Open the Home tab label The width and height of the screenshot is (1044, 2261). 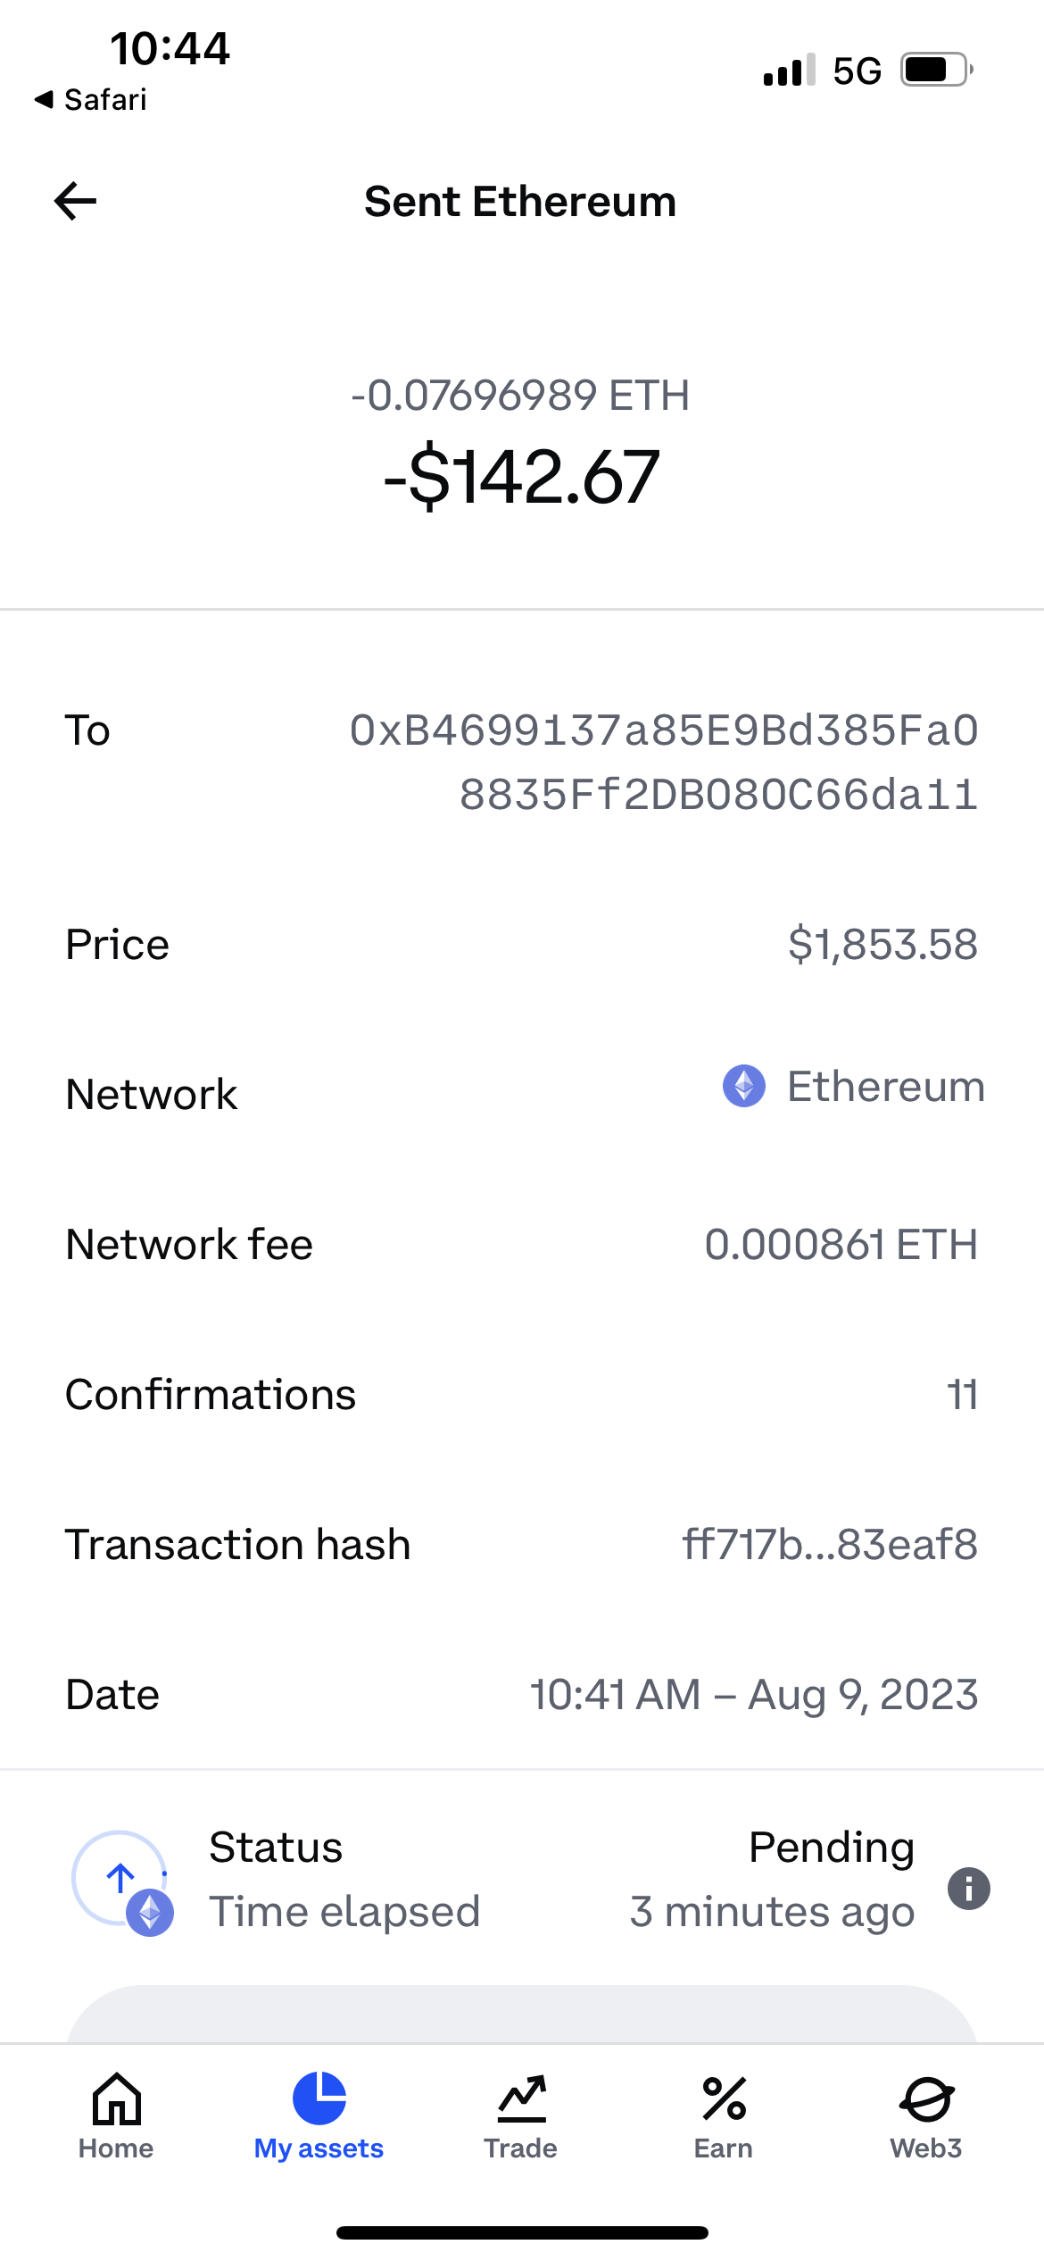pyautogui.click(x=116, y=2148)
